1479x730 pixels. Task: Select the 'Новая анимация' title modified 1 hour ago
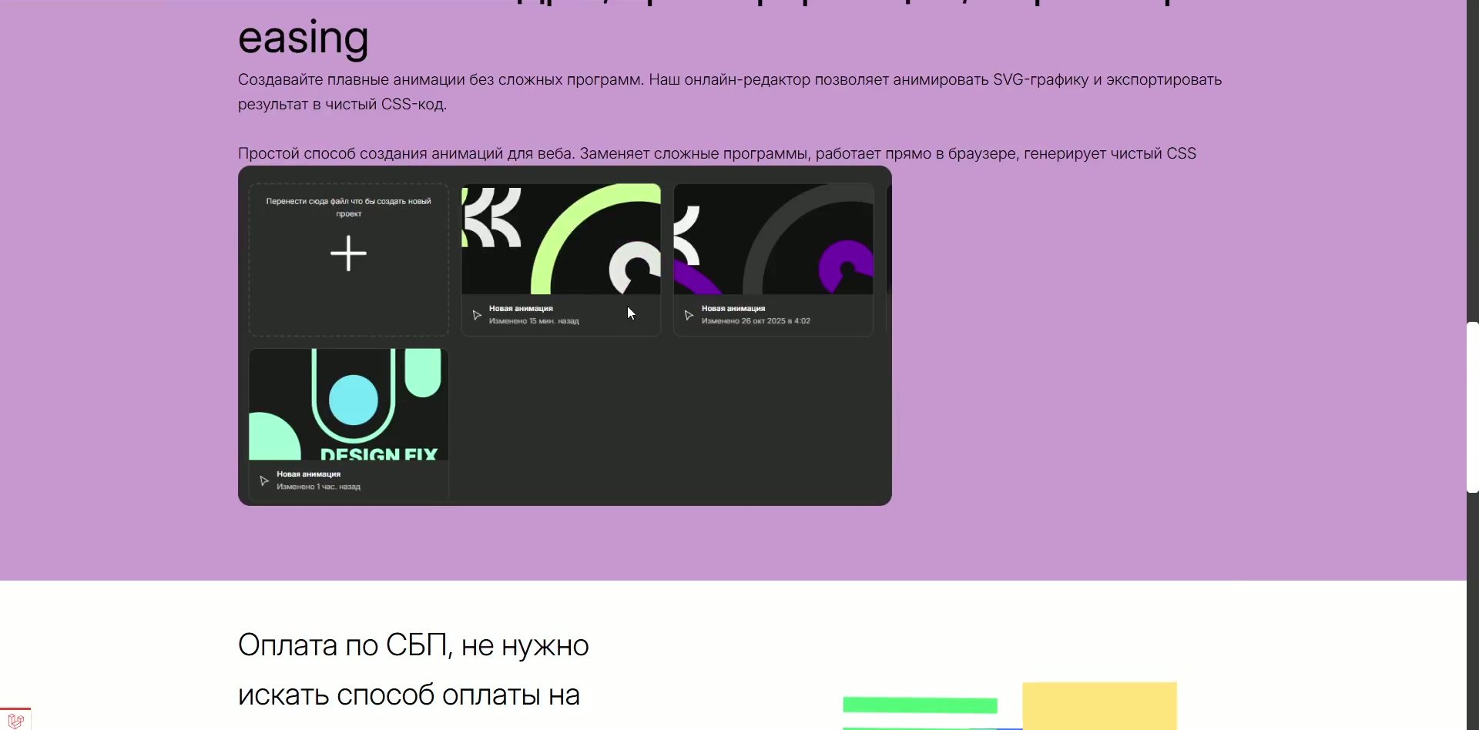308,474
